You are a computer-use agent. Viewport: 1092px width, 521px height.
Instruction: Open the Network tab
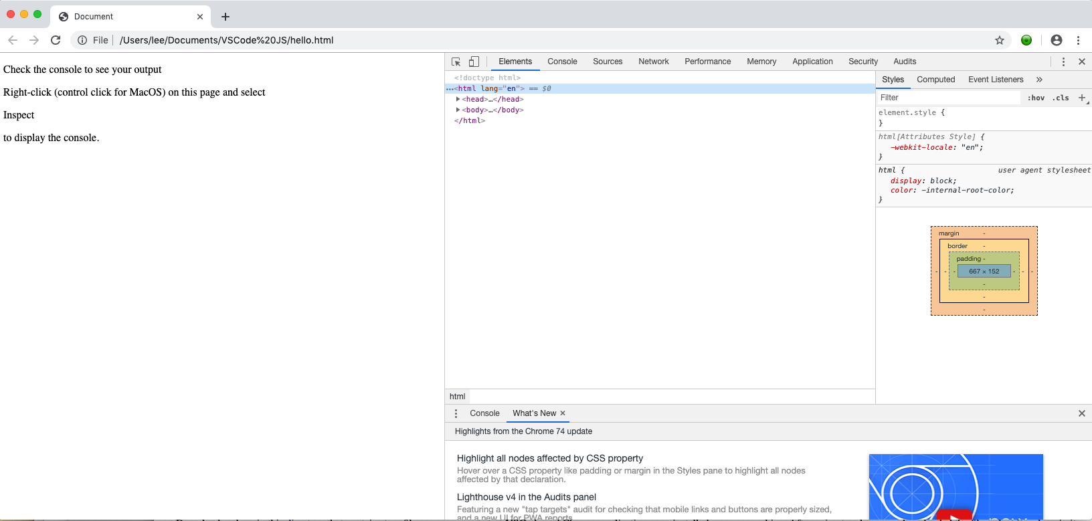click(x=654, y=62)
